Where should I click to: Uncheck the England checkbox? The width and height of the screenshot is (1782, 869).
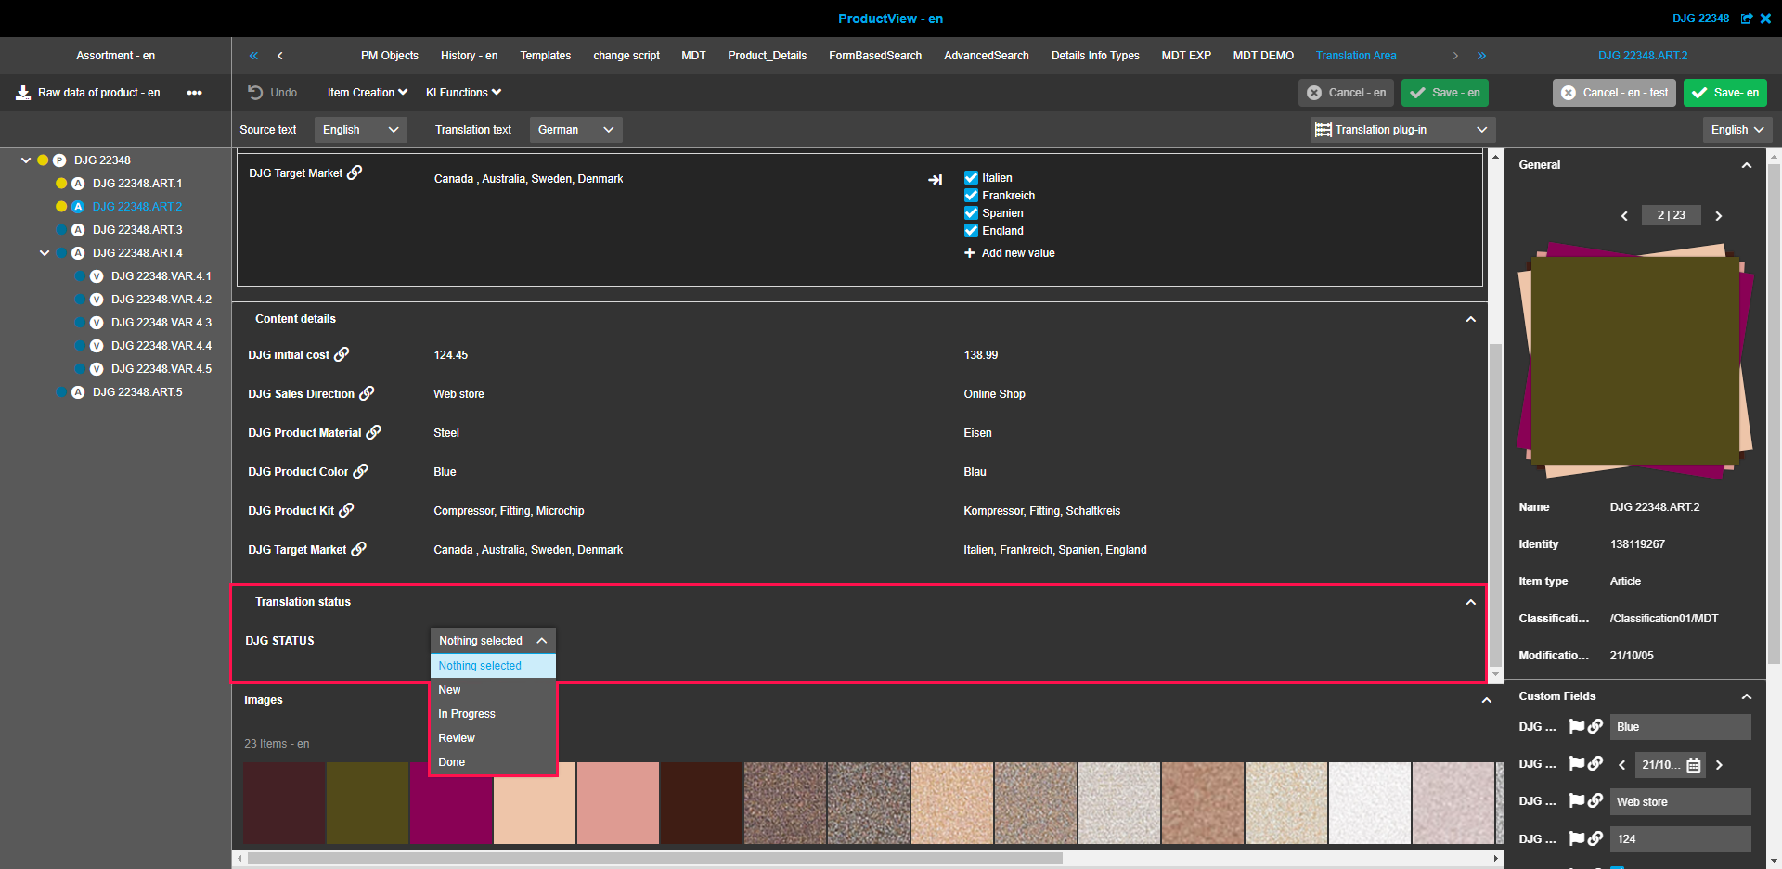(971, 231)
